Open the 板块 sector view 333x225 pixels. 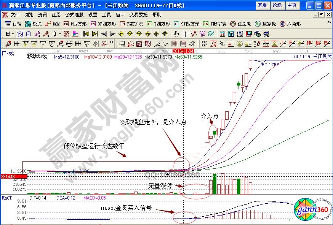coord(33,24)
